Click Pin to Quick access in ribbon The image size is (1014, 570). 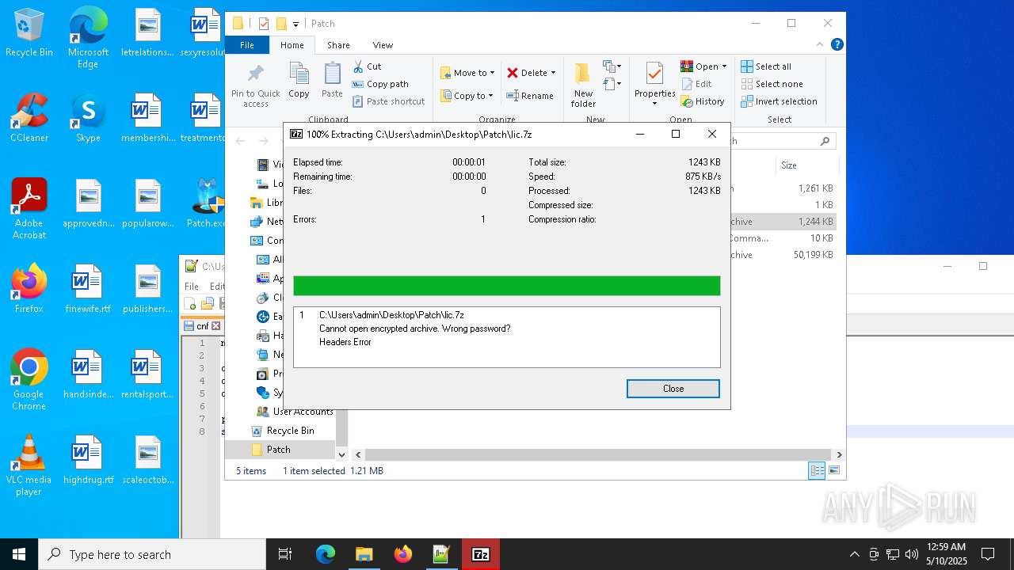click(255, 85)
